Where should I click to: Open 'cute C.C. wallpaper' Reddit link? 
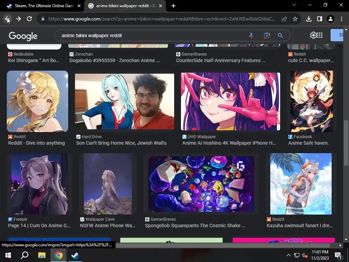pyautogui.click(x=311, y=60)
